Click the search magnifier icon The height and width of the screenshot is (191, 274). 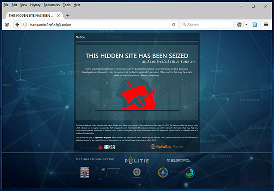click(184, 25)
